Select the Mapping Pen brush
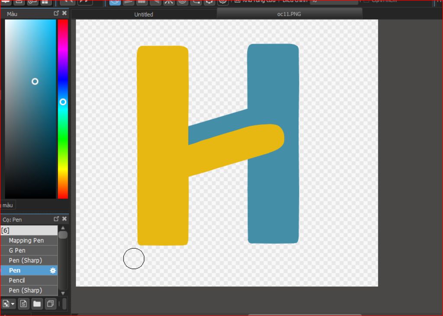443x316 pixels. coord(29,241)
